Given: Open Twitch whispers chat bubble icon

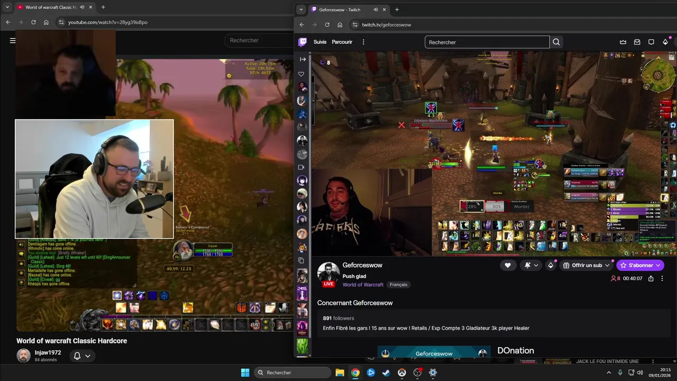Looking at the screenshot, I should [651, 42].
